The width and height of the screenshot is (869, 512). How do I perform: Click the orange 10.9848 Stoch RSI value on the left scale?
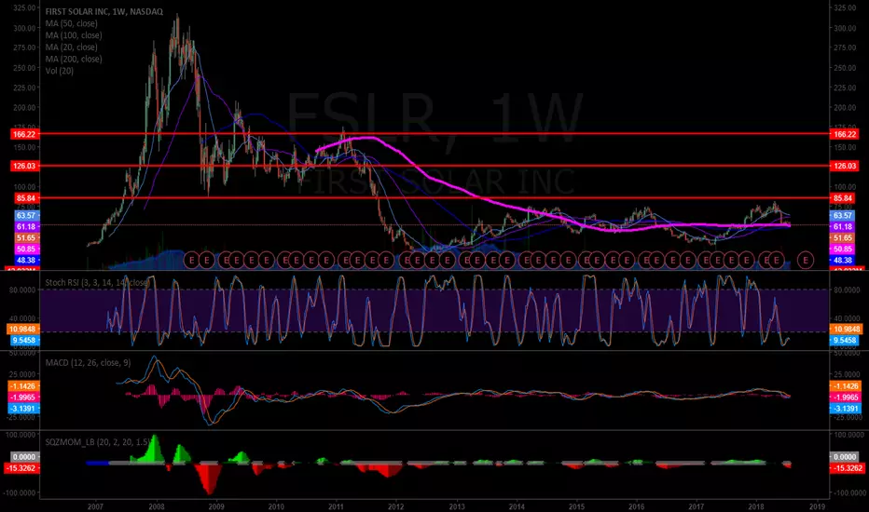coord(23,329)
